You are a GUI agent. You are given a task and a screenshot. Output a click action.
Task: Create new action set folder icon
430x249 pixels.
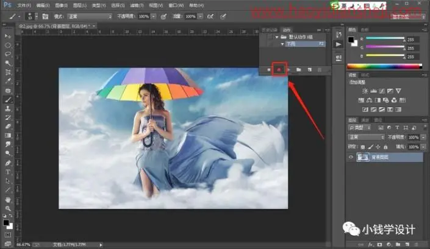coord(299,70)
